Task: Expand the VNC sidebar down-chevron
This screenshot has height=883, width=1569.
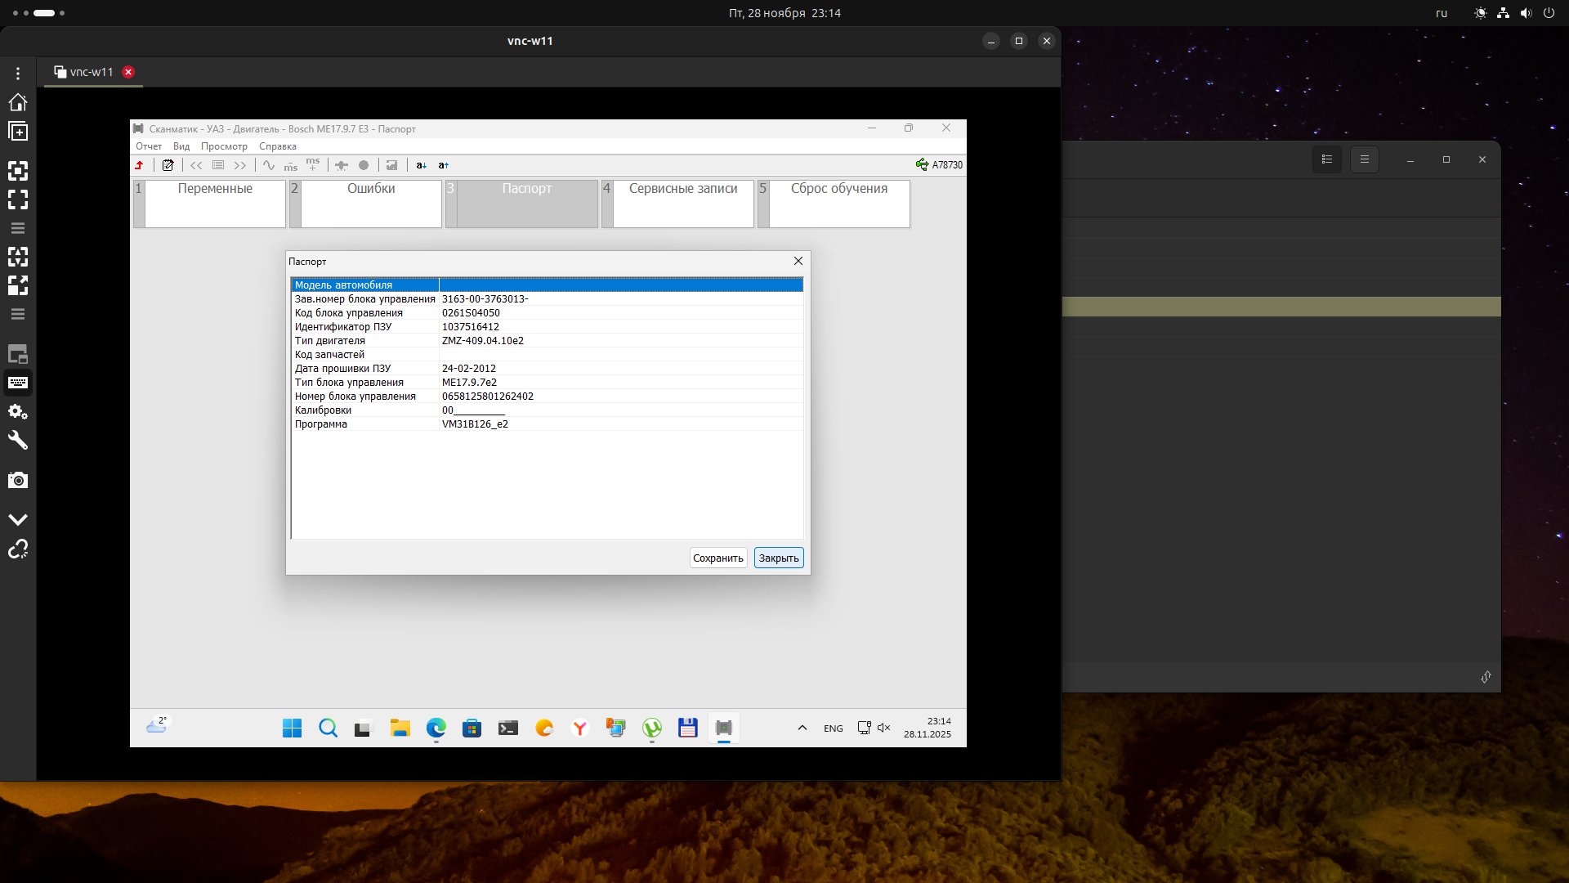Action: pos(18,519)
